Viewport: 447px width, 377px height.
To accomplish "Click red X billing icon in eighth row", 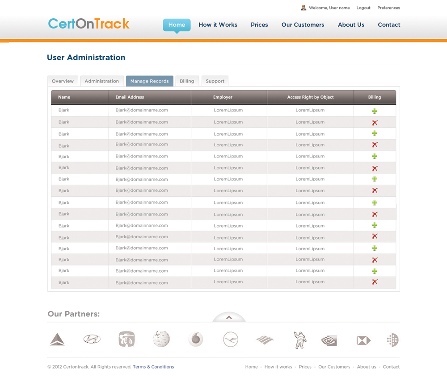I will pyautogui.click(x=375, y=191).
